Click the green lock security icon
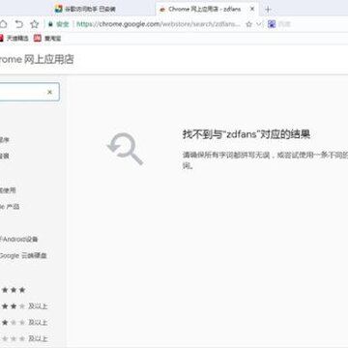 [50, 24]
